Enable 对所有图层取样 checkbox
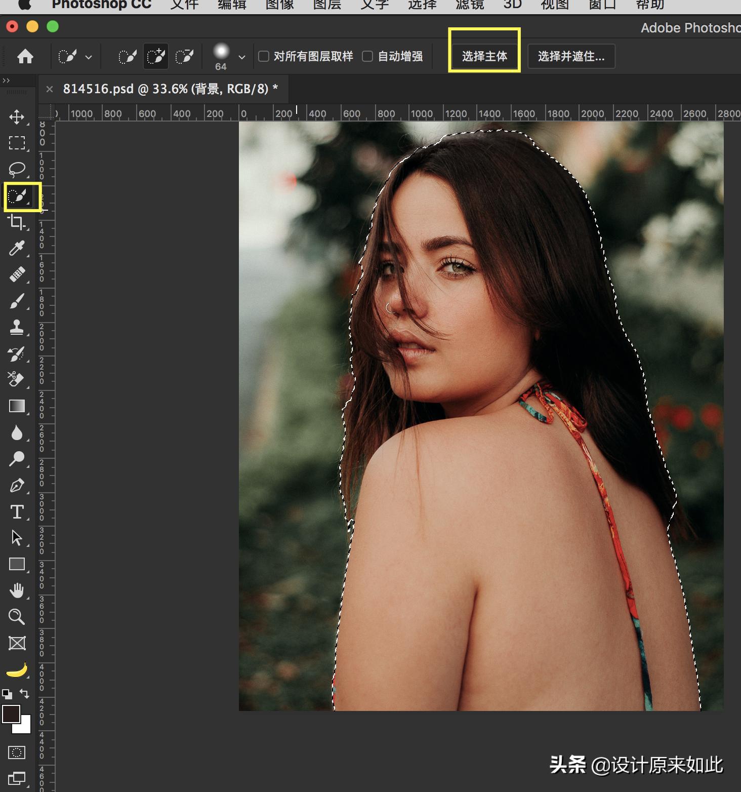The image size is (741, 792). [264, 56]
